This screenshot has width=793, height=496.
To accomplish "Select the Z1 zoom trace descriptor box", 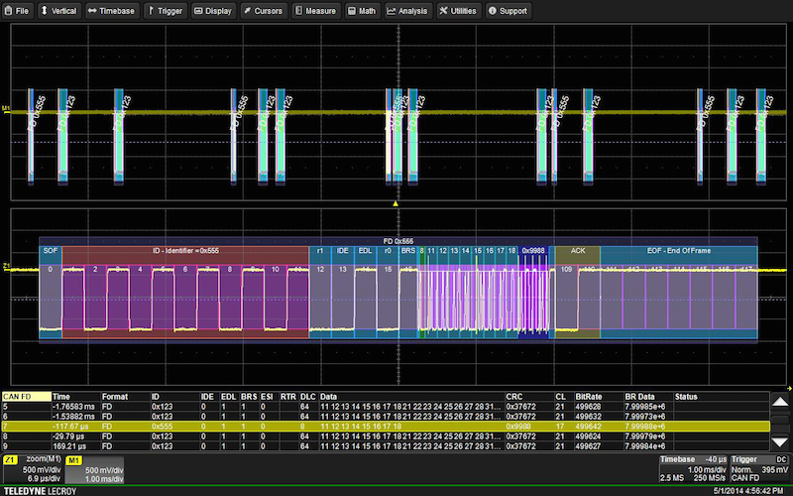I will pyautogui.click(x=33, y=469).
